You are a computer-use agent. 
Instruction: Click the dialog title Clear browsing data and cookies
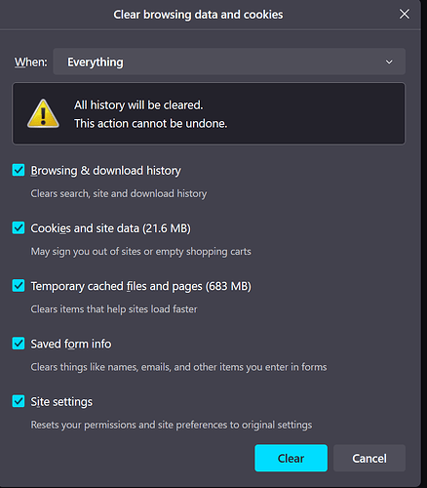click(198, 15)
